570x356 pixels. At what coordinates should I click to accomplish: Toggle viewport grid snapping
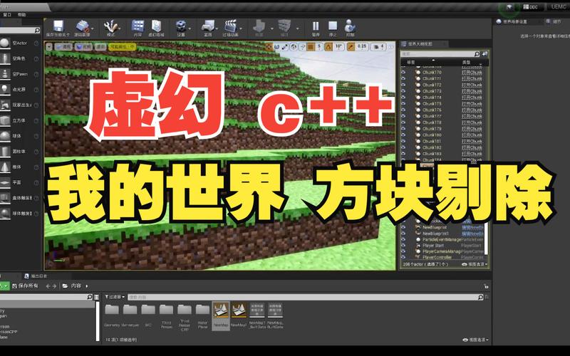tap(311, 47)
